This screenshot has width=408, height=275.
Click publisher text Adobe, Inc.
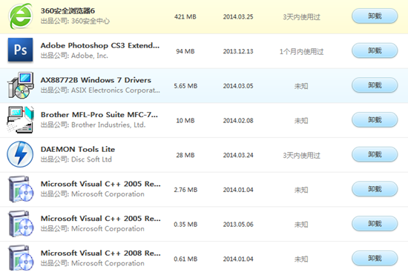pyautogui.click(x=90, y=56)
